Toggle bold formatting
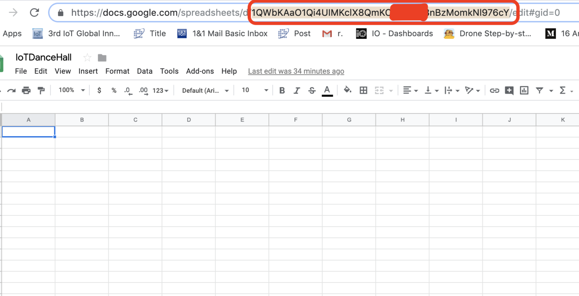This screenshot has height=296, width=579. [x=282, y=90]
